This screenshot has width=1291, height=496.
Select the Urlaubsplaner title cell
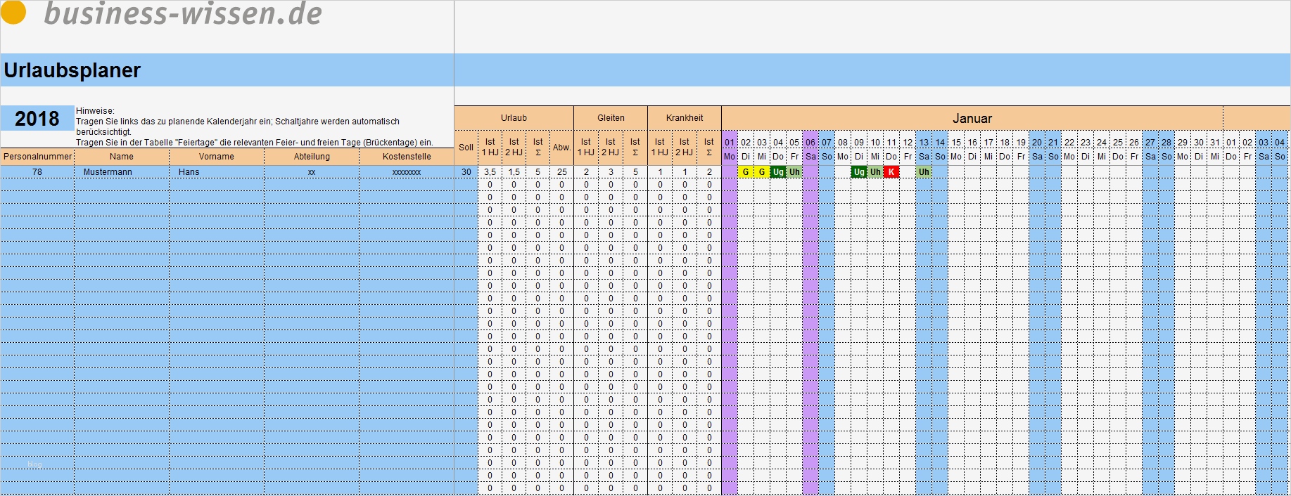click(227, 70)
